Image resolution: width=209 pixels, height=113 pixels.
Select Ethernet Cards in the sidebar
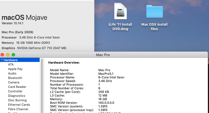click(x=19, y=105)
